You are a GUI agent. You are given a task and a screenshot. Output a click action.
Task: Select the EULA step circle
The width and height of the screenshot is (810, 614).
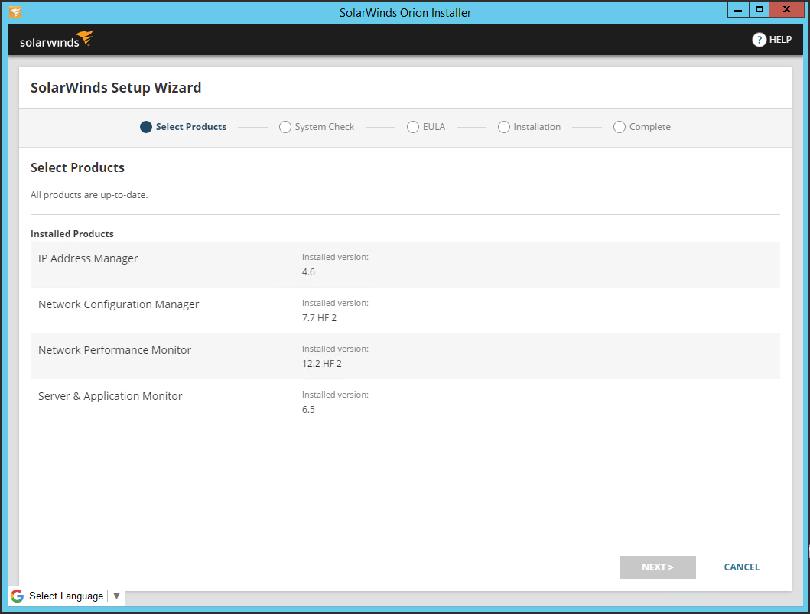413,127
